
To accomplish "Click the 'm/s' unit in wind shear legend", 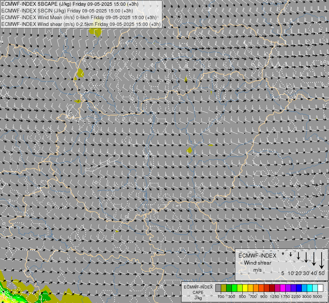I will (257, 270).
